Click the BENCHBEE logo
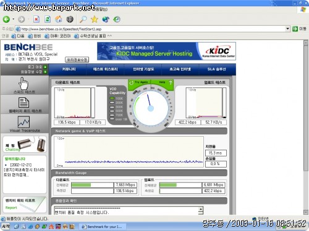Screen dimensions: 309x231 pos(28,47)
